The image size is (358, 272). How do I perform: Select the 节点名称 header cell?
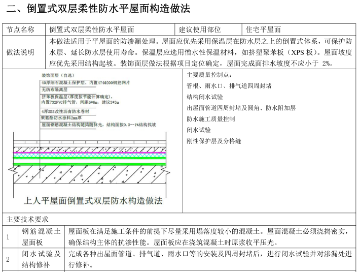24,29
